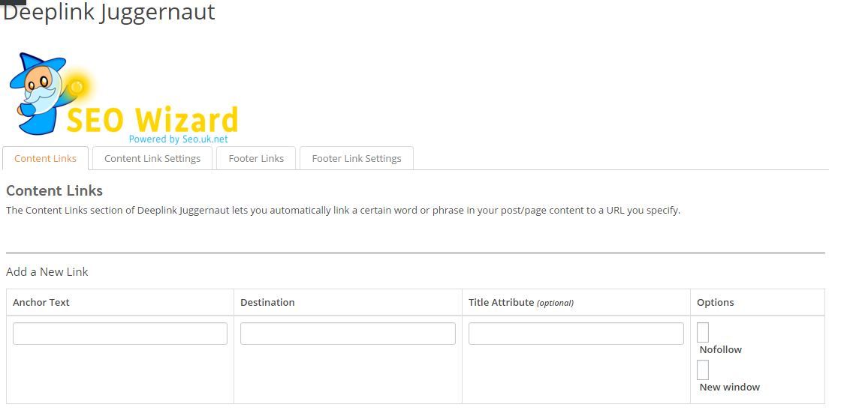Tick the New window checkbox

coord(703,370)
